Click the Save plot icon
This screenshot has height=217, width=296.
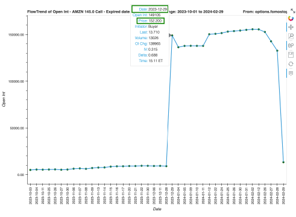pyautogui.click(x=291, y=55)
